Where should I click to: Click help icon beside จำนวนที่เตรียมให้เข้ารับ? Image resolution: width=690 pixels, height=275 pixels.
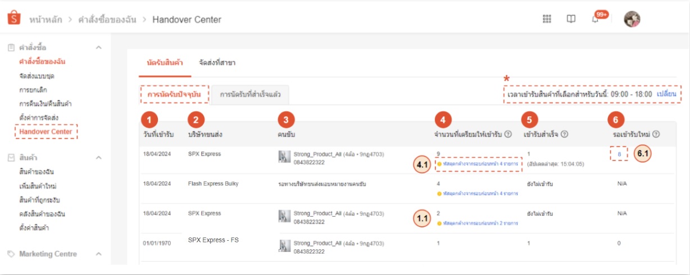(508, 134)
